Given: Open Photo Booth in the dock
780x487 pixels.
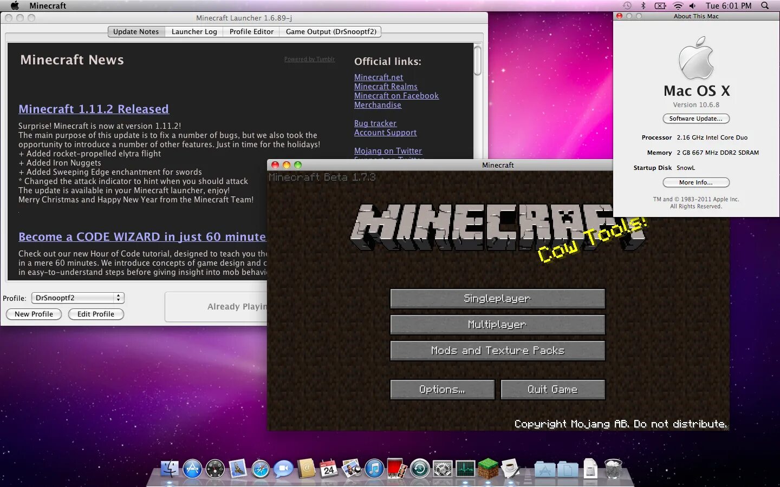Looking at the screenshot, I should (x=397, y=469).
